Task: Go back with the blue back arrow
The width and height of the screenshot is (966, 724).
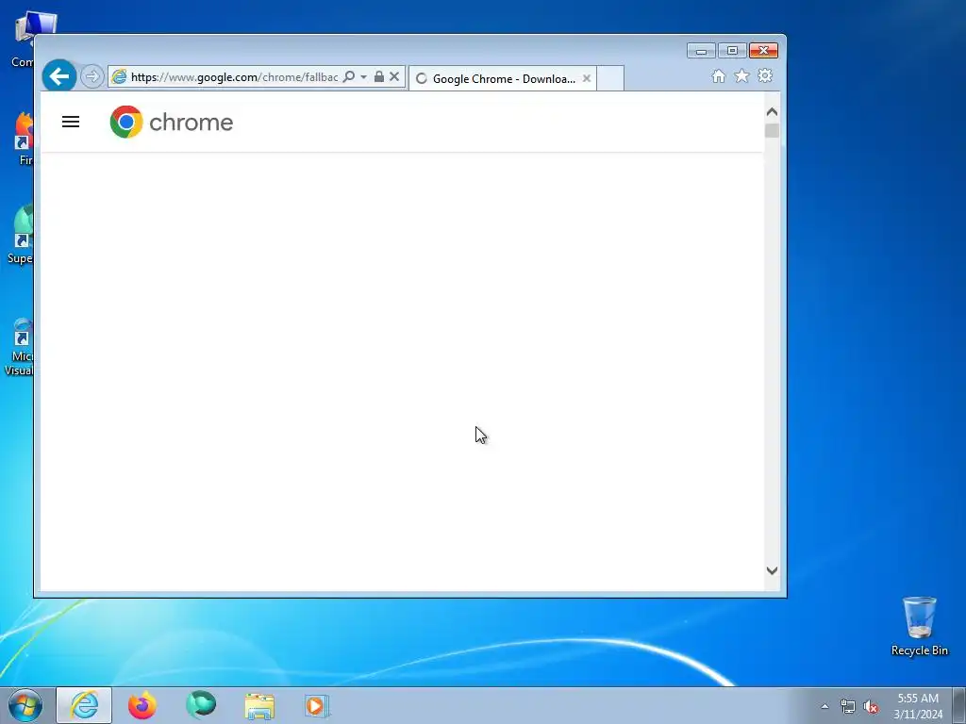Action: pos(59,76)
